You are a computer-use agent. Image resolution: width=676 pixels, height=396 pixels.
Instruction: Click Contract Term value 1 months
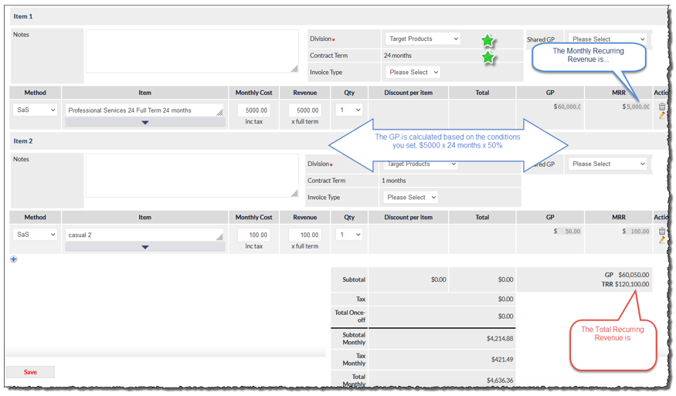tap(393, 181)
